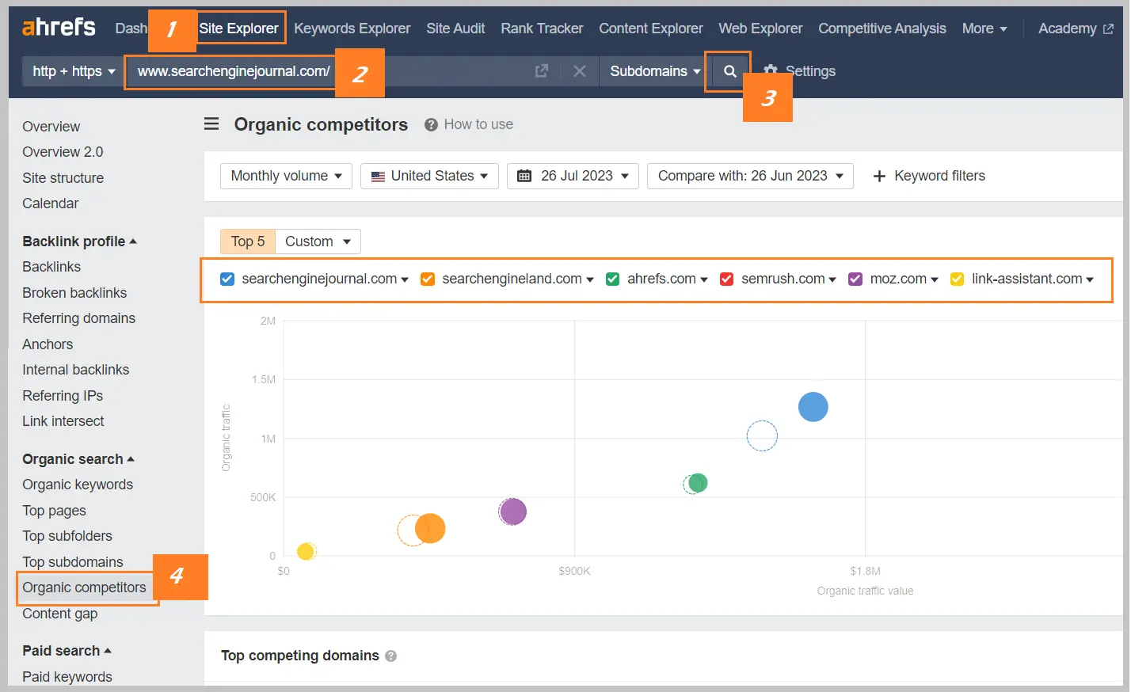
Task: Open Organic competitors in sidebar
Action: (85, 587)
